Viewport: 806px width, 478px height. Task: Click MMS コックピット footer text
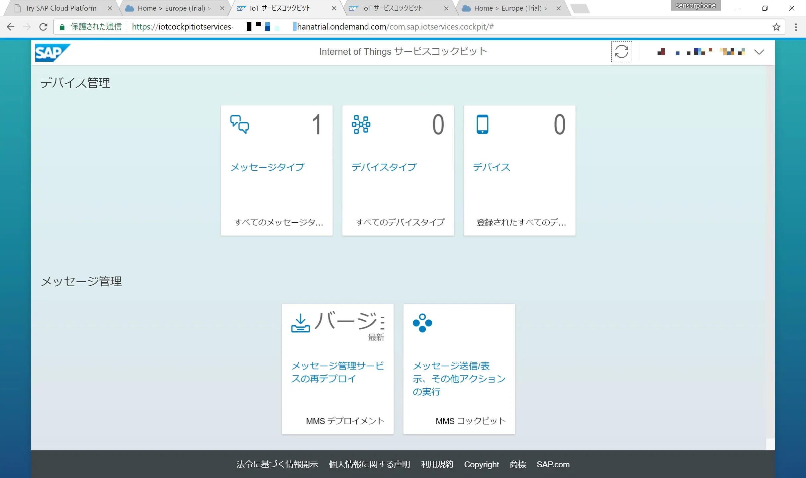(471, 421)
